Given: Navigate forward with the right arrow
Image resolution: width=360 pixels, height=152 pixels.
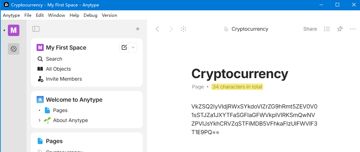Looking at the screenshot, I should click(x=171, y=29).
